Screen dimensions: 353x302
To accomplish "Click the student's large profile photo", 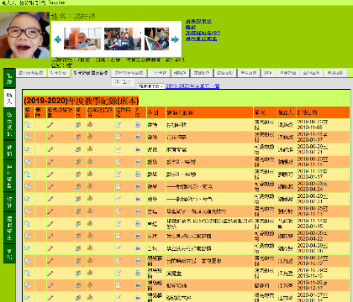I will click(x=24, y=35).
